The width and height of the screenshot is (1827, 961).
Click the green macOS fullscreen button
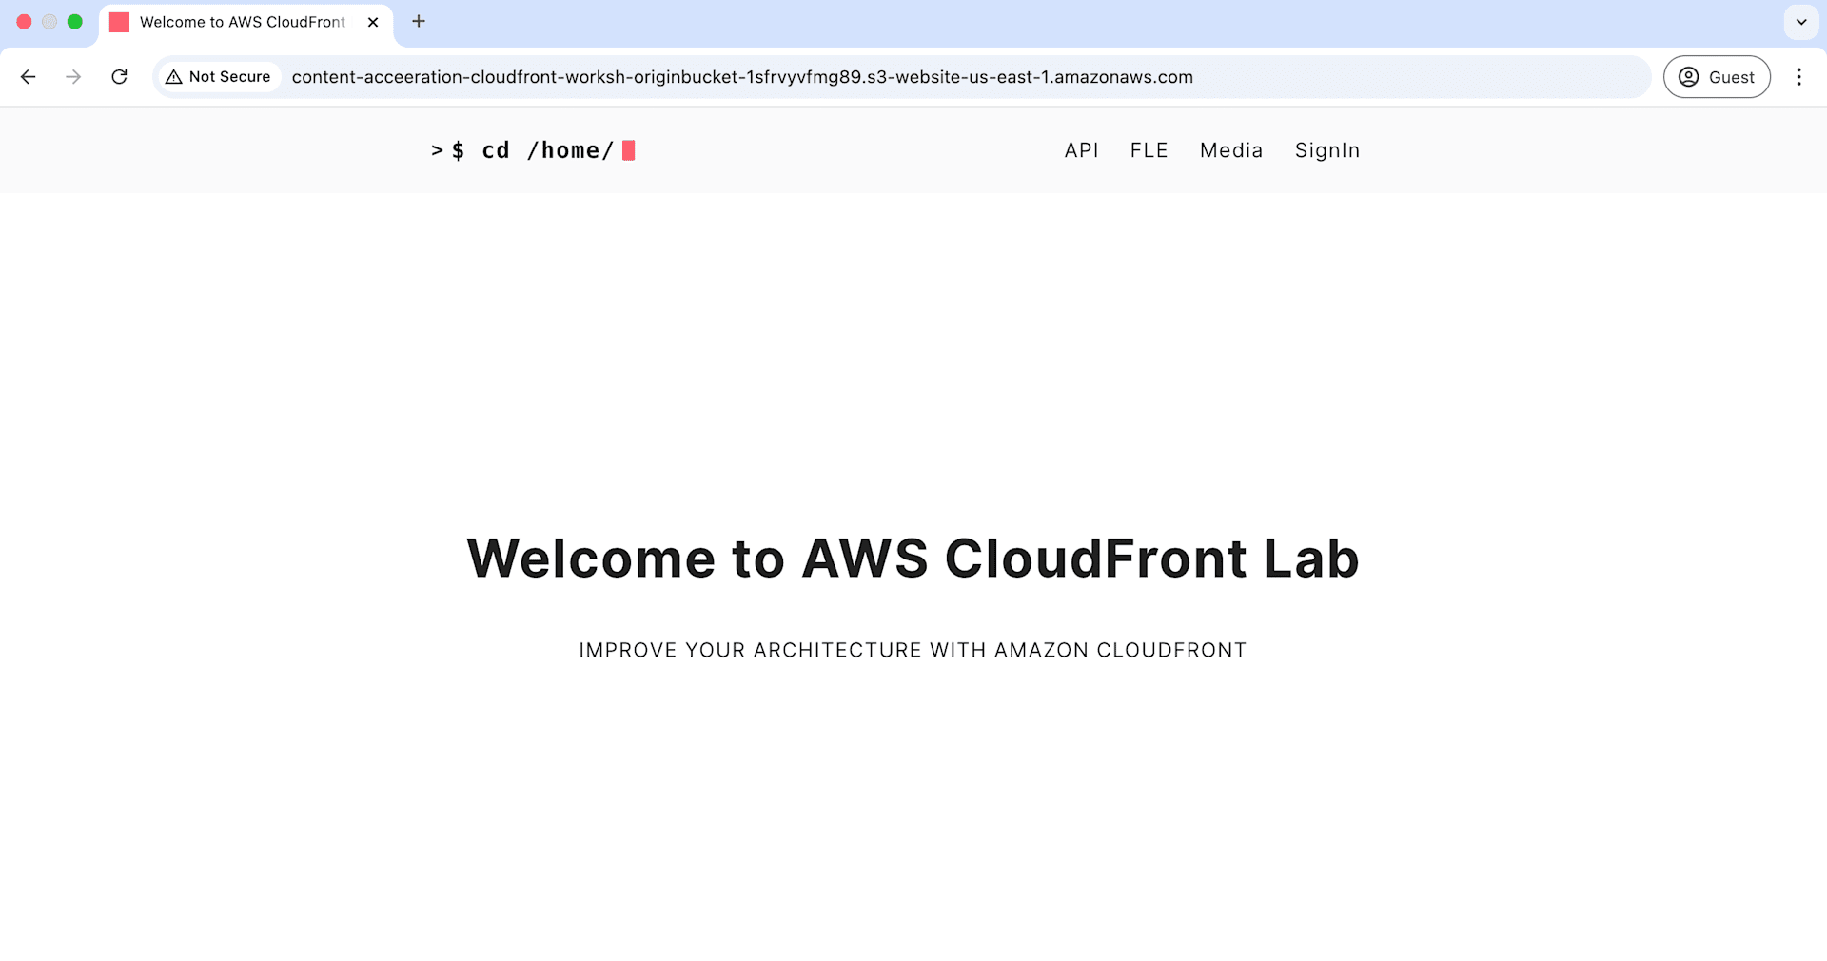coord(75,22)
